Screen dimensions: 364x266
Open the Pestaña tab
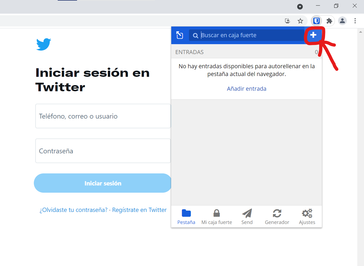coord(186,217)
